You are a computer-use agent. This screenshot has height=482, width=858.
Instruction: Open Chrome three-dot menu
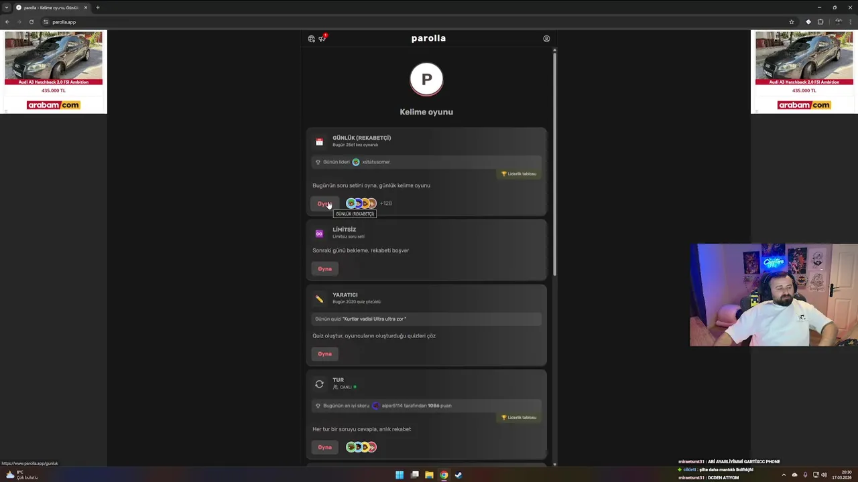coord(850,22)
